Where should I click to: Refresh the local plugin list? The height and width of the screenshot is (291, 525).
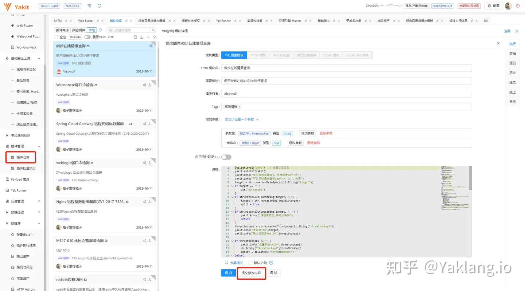pos(100,30)
